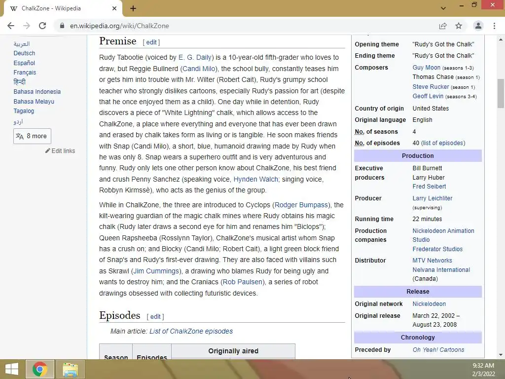The height and width of the screenshot is (379, 505).
Task: Open Nelvana International link
Action: (441, 270)
